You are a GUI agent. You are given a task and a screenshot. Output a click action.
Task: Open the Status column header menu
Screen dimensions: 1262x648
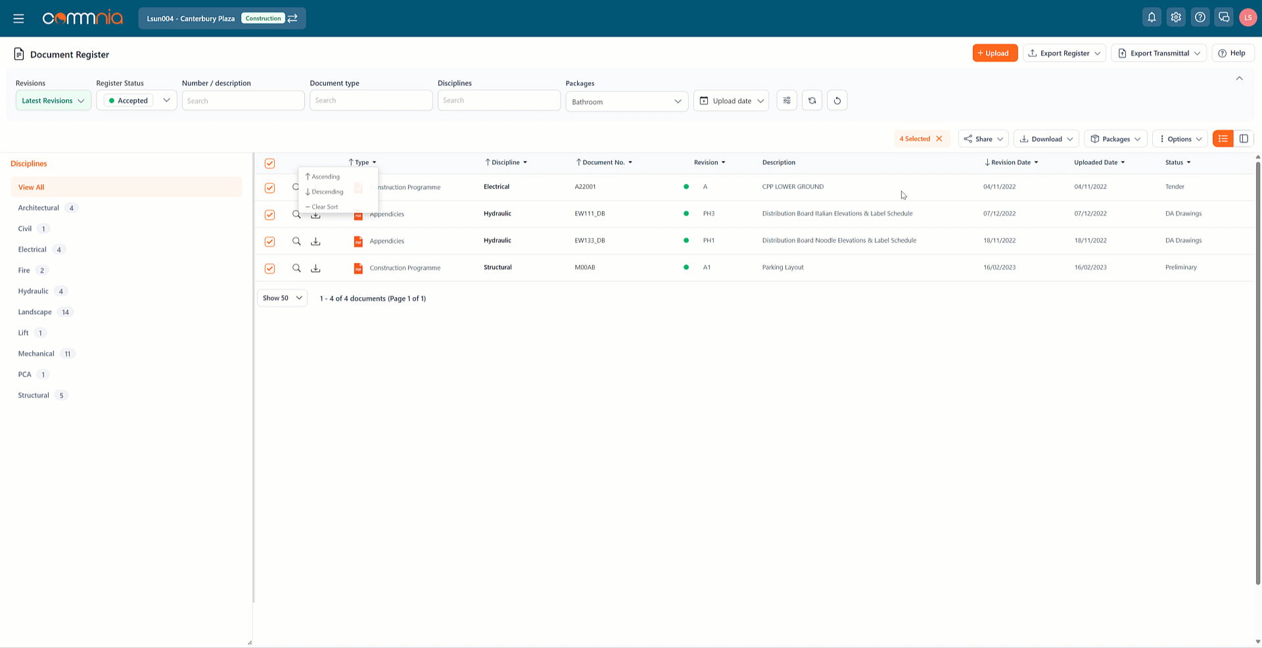pyautogui.click(x=1178, y=162)
